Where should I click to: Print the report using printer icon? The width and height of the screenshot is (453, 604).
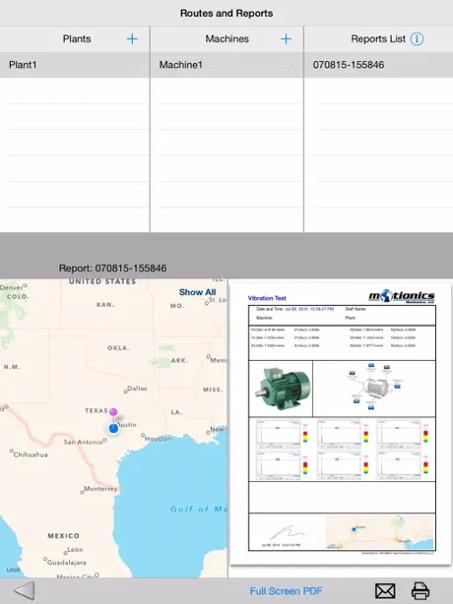point(421,590)
